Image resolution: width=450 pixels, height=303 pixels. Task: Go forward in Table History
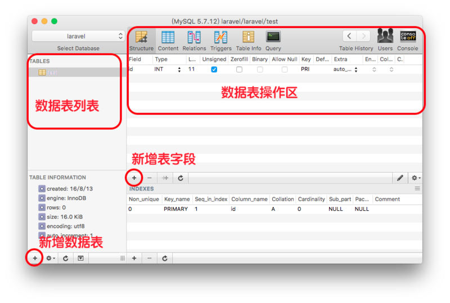pyautogui.click(x=363, y=36)
